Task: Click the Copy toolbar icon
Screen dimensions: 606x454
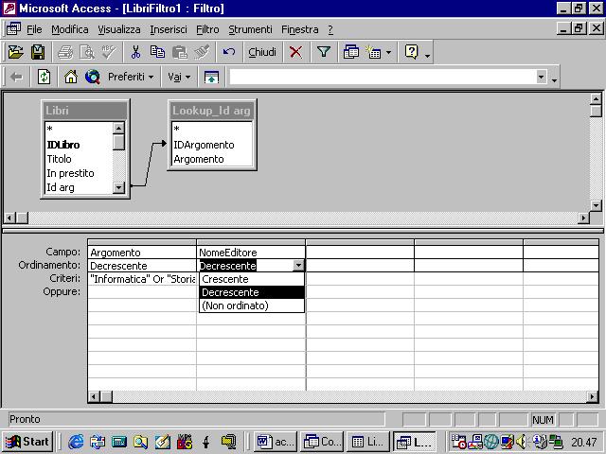Action: point(157,52)
